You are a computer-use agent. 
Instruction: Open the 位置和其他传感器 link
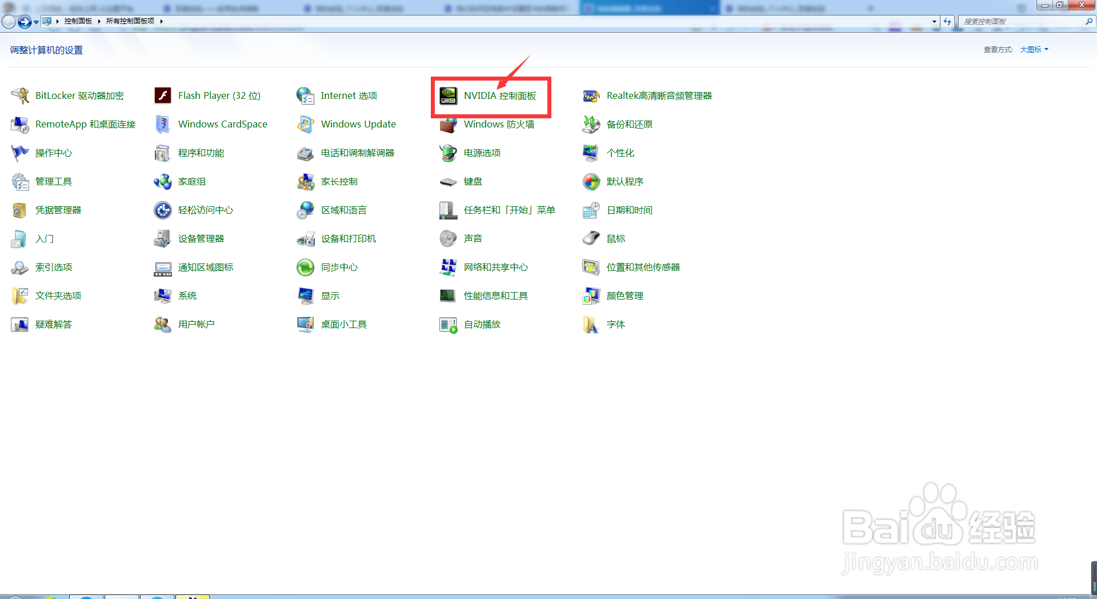643,267
